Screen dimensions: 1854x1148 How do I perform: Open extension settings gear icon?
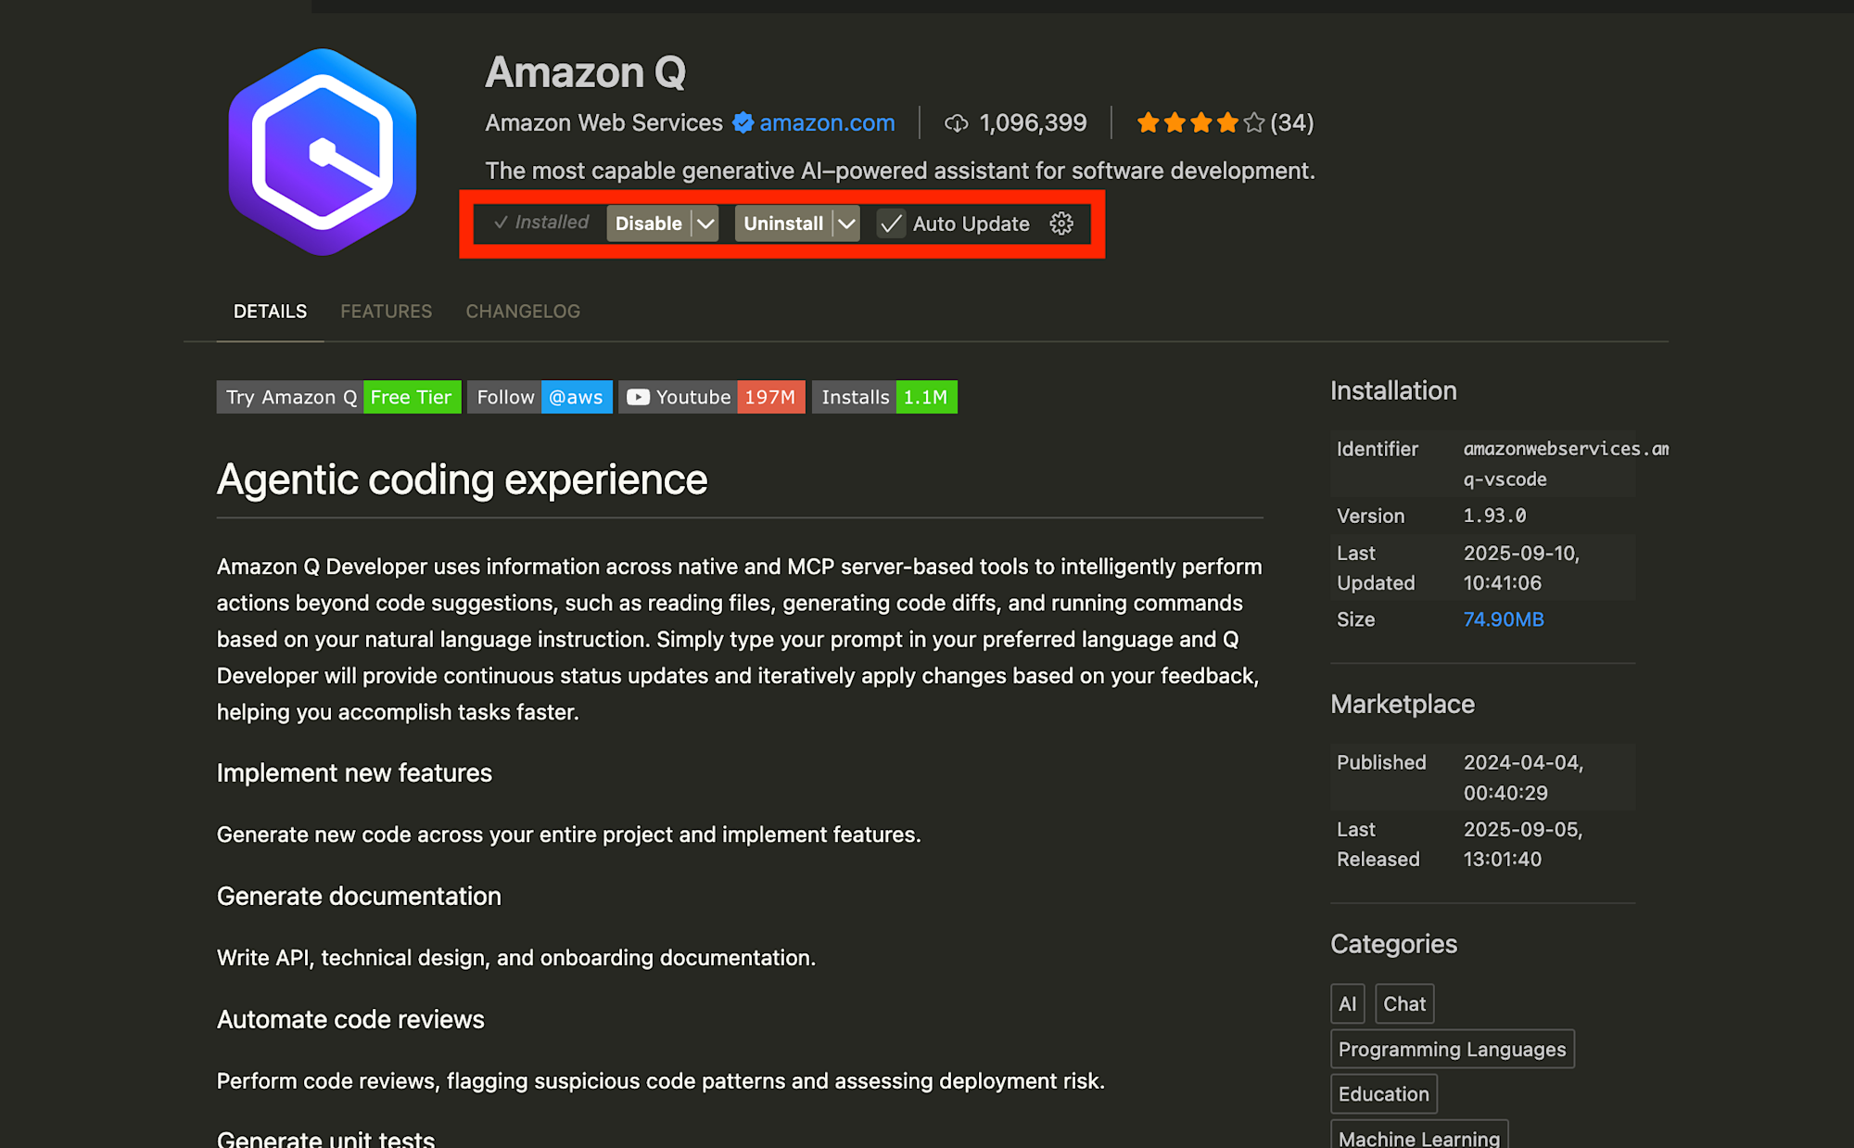click(x=1061, y=223)
